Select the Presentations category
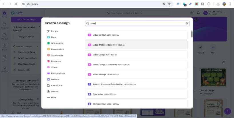Image resolution: width=234 pixels, height=118 pixels. [x=55, y=49]
